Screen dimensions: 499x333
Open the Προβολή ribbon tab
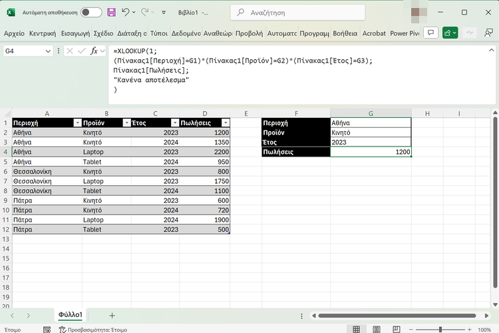coord(249,33)
